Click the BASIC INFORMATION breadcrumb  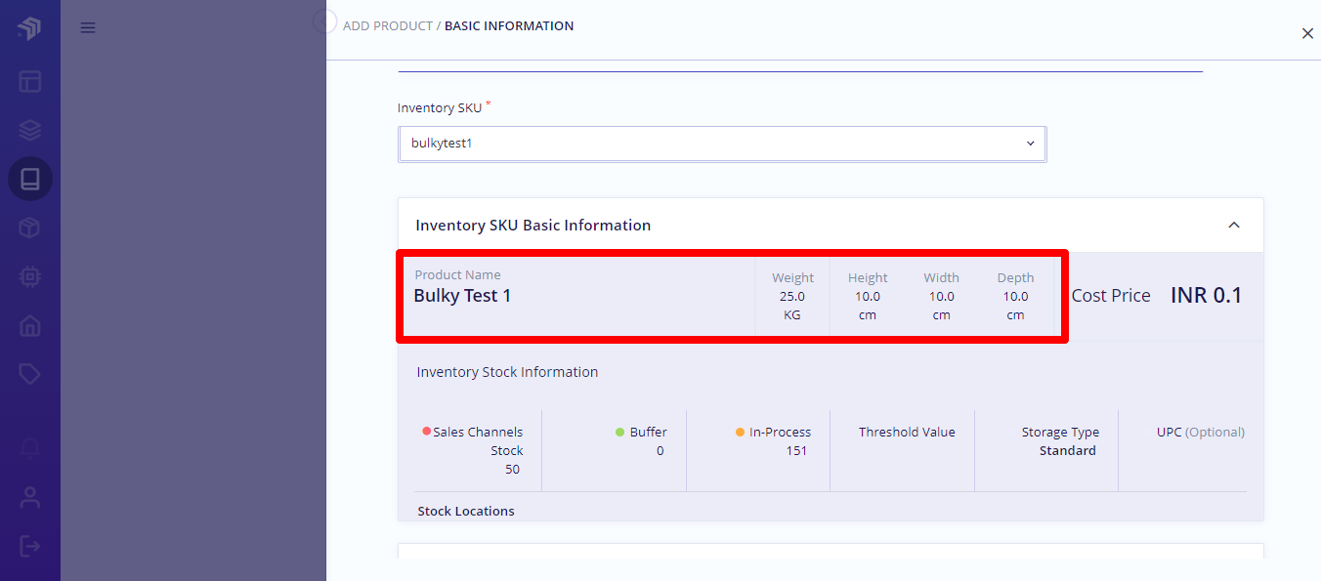coord(509,26)
